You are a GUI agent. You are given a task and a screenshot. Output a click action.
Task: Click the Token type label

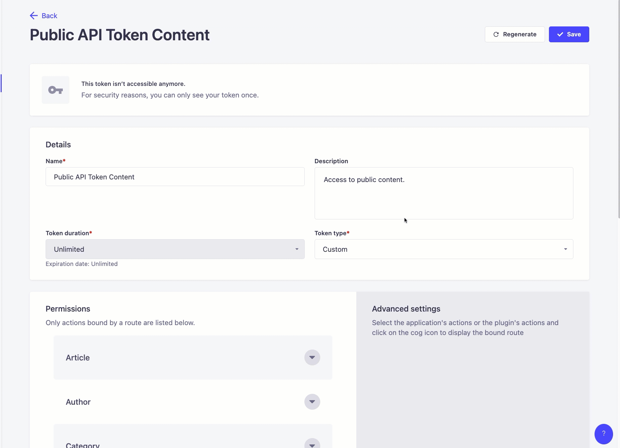pos(332,233)
